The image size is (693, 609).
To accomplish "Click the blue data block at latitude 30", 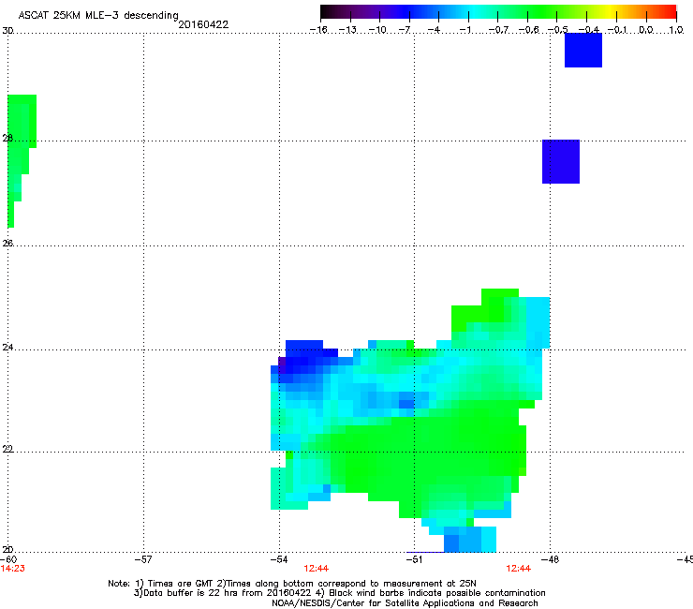I will tap(583, 50).
